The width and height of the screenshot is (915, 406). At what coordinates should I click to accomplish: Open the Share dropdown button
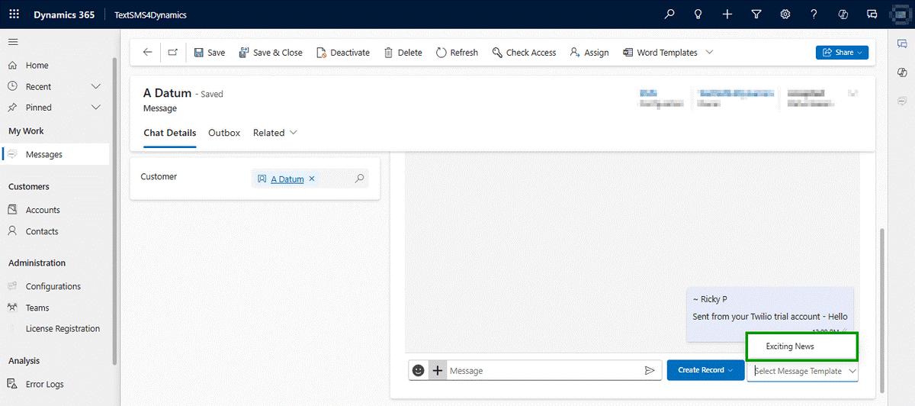click(x=842, y=53)
